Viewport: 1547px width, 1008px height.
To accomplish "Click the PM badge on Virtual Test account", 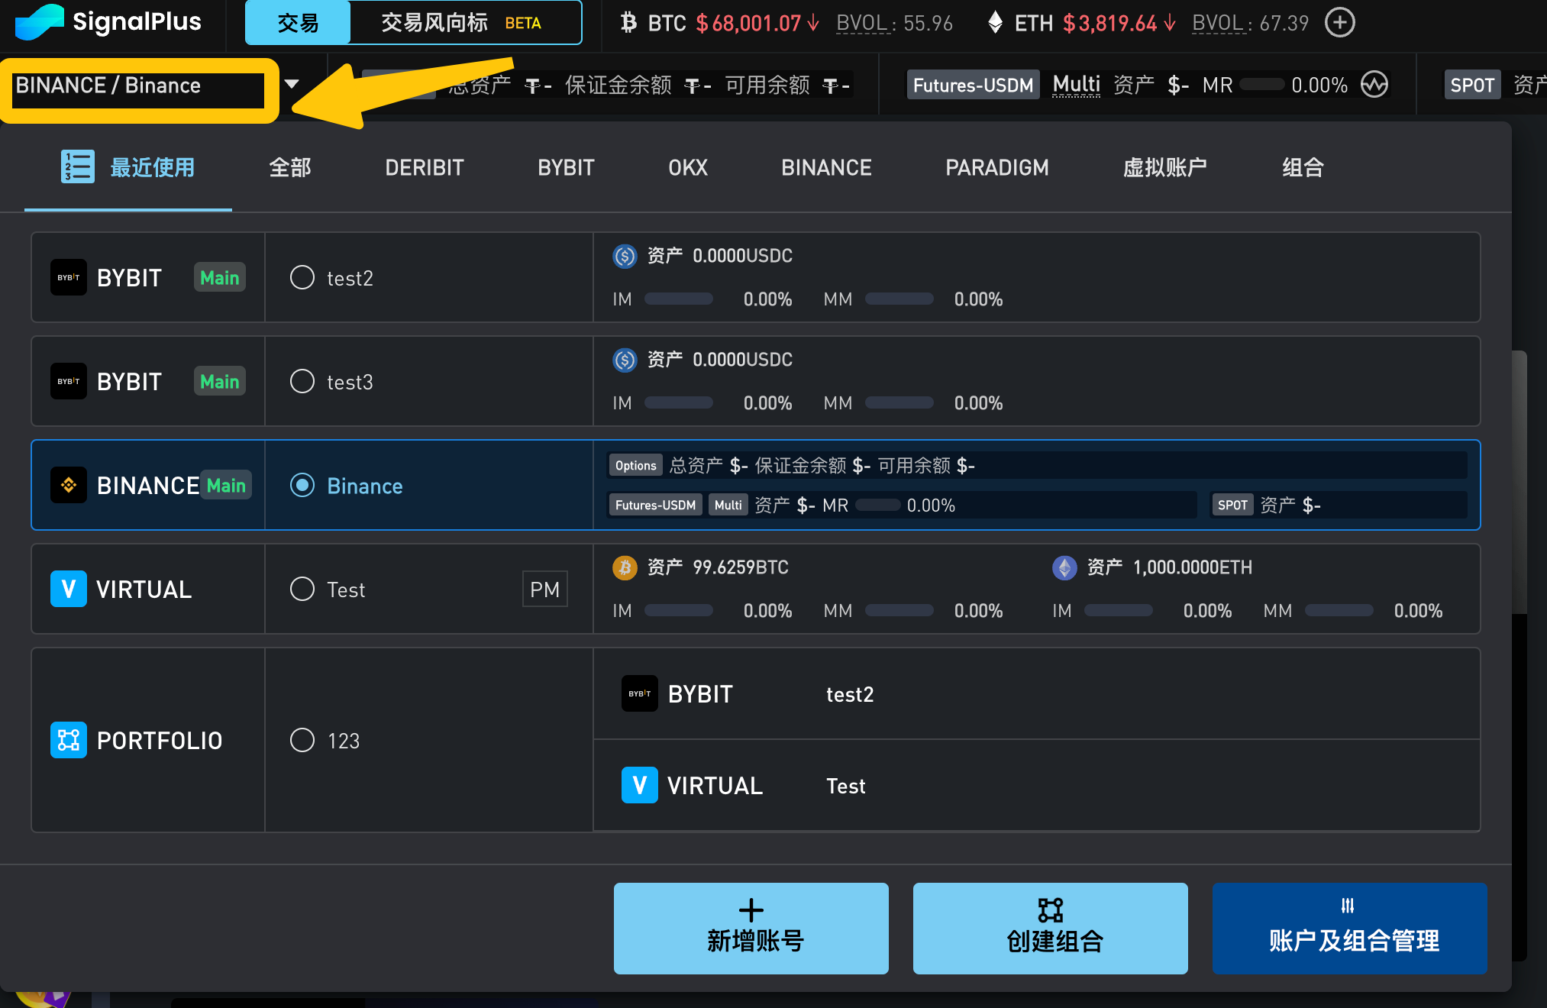I will tap(544, 589).
